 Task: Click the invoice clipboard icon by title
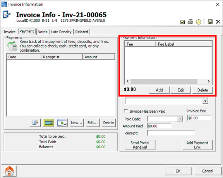tap(7, 14)
